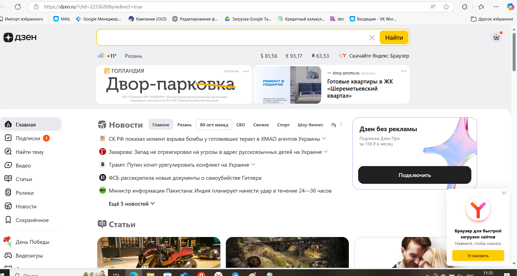Open Подписки in the sidebar
517x276 pixels.
[x=27, y=138]
